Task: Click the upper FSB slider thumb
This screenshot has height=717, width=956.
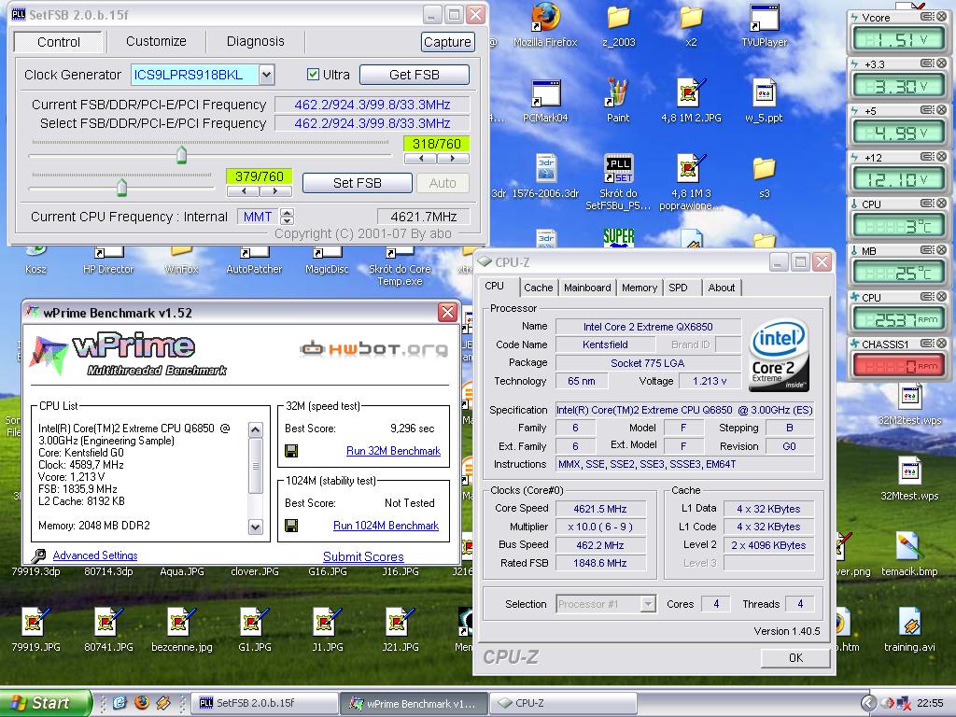Action: coord(181,155)
